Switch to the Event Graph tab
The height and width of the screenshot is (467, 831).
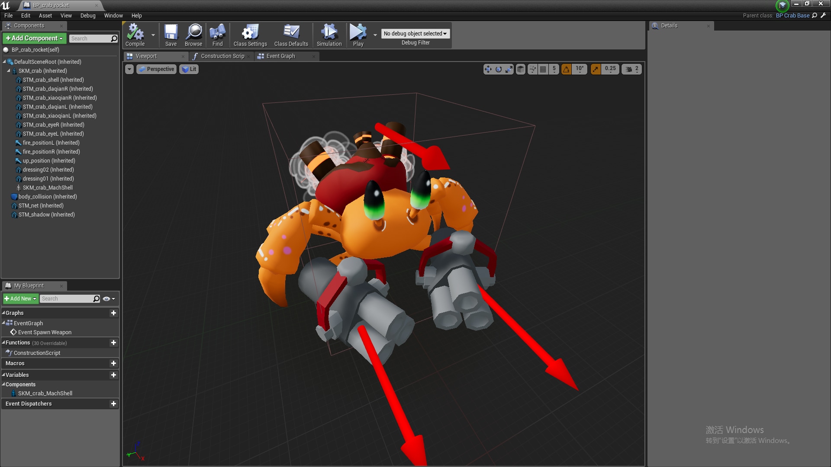point(280,56)
